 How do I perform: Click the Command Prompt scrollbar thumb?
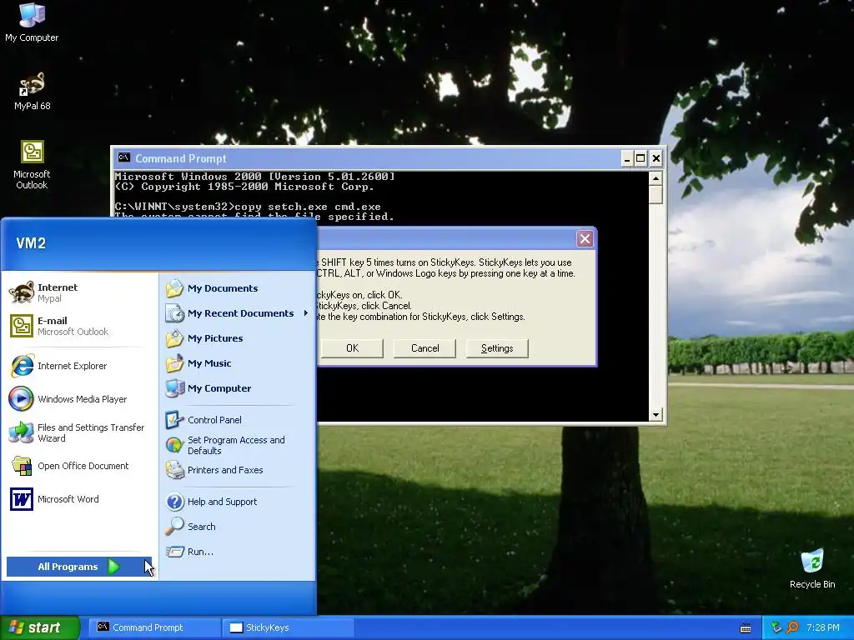coord(656,195)
